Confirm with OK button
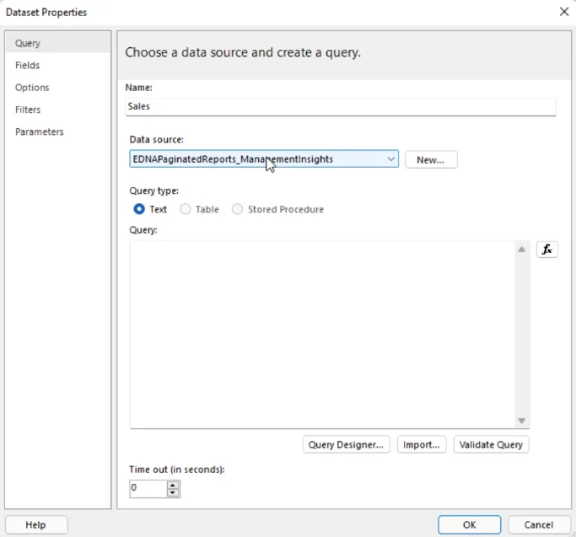 coord(469,524)
